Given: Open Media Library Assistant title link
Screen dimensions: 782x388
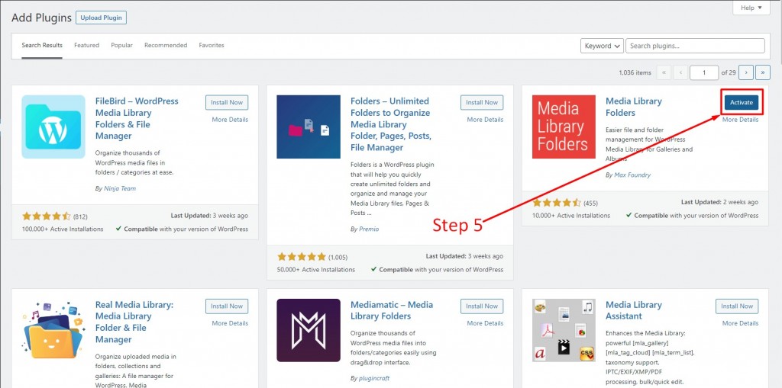Looking at the screenshot, I should 633,310.
